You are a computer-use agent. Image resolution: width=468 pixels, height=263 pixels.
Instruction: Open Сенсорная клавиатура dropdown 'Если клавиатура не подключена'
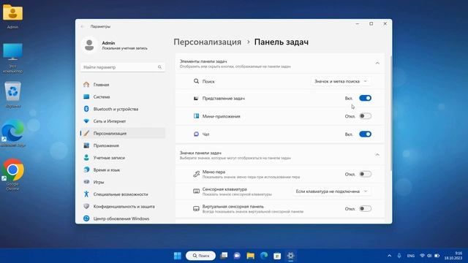(x=331, y=191)
